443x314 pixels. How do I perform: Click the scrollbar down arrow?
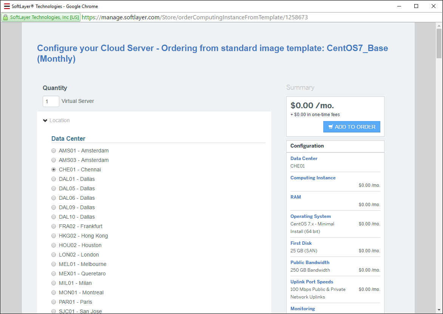(x=439, y=310)
